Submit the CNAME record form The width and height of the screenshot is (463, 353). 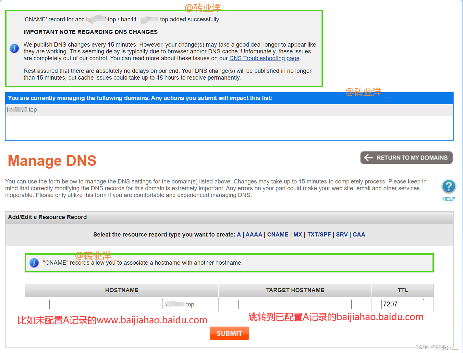229,333
